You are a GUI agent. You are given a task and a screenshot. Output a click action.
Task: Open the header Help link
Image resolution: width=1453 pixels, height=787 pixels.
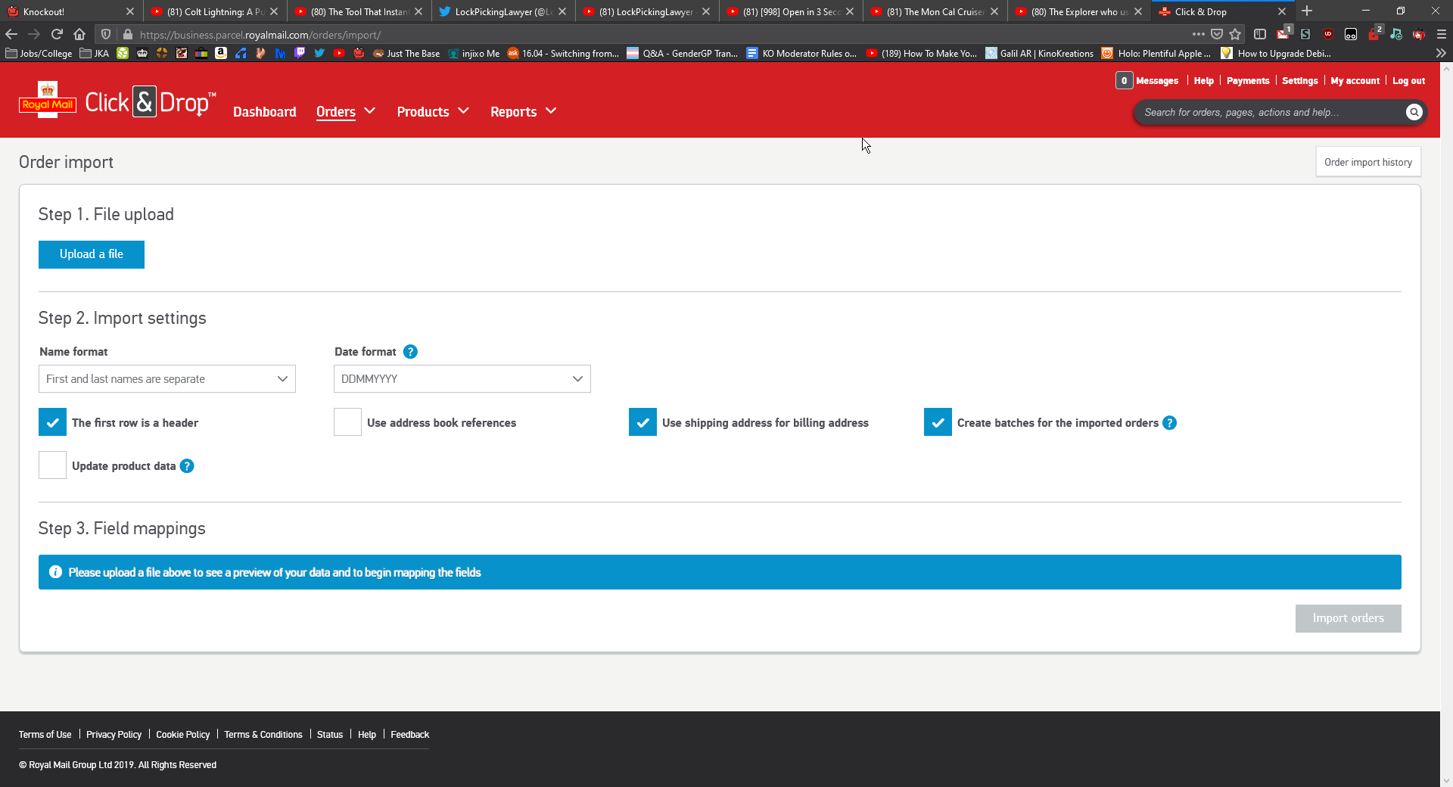point(1204,81)
